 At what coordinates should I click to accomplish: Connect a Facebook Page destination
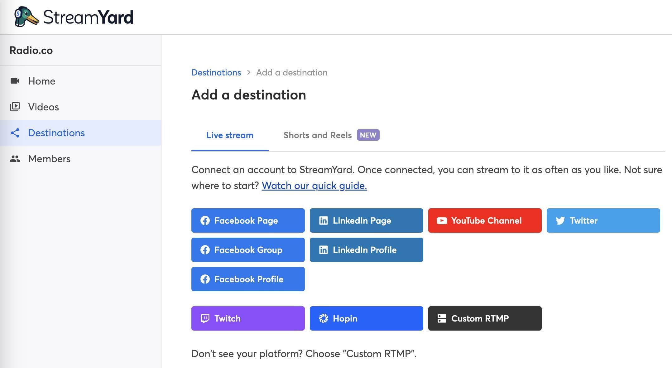click(247, 220)
